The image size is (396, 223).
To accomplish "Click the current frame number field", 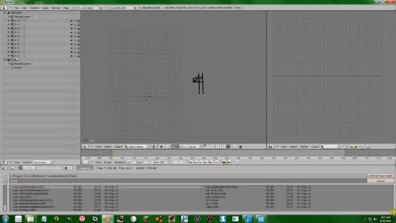I will 179,162.
